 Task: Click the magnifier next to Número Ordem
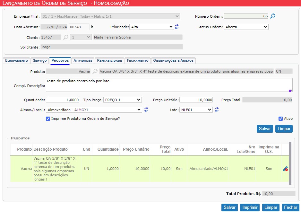point(272,16)
